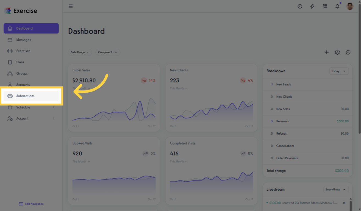Change the Breakdown period from Today
This screenshot has width=361, height=211.
click(x=339, y=71)
